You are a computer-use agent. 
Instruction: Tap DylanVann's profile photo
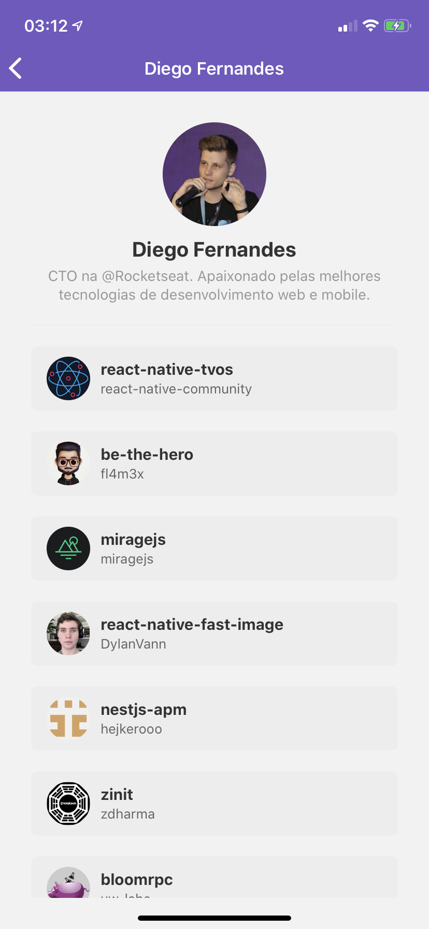point(68,634)
